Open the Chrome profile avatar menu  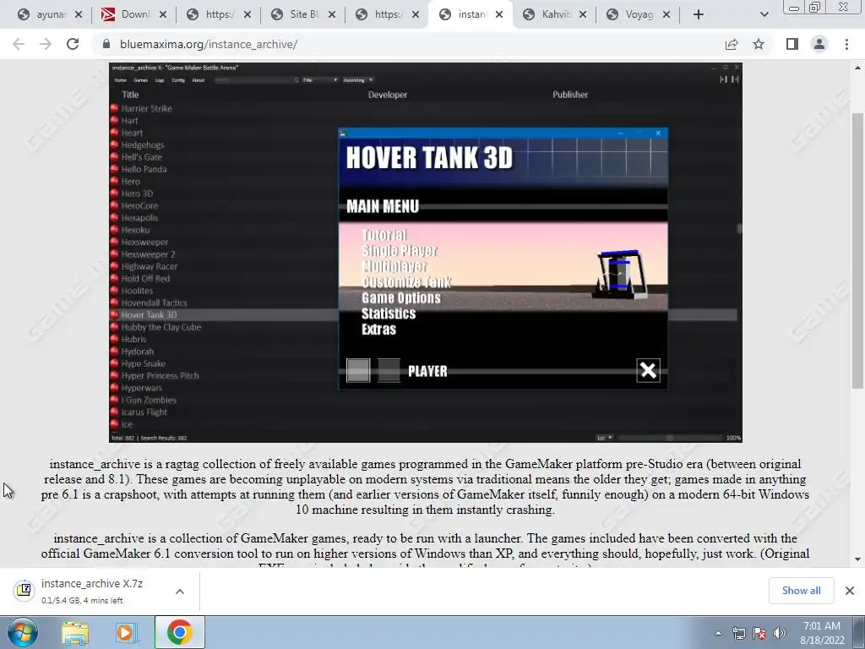pyautogui.click(x=819, y=44)
